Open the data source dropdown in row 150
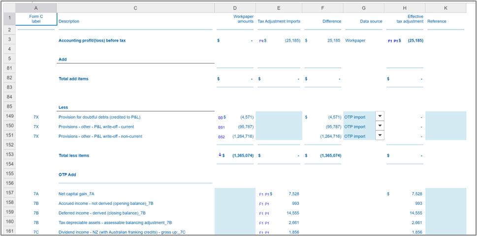 click(380, 126)
